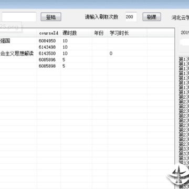Viewport: 189px width, 189px height.
Task: Focus the 200 count input field
Action: (131, 17)
